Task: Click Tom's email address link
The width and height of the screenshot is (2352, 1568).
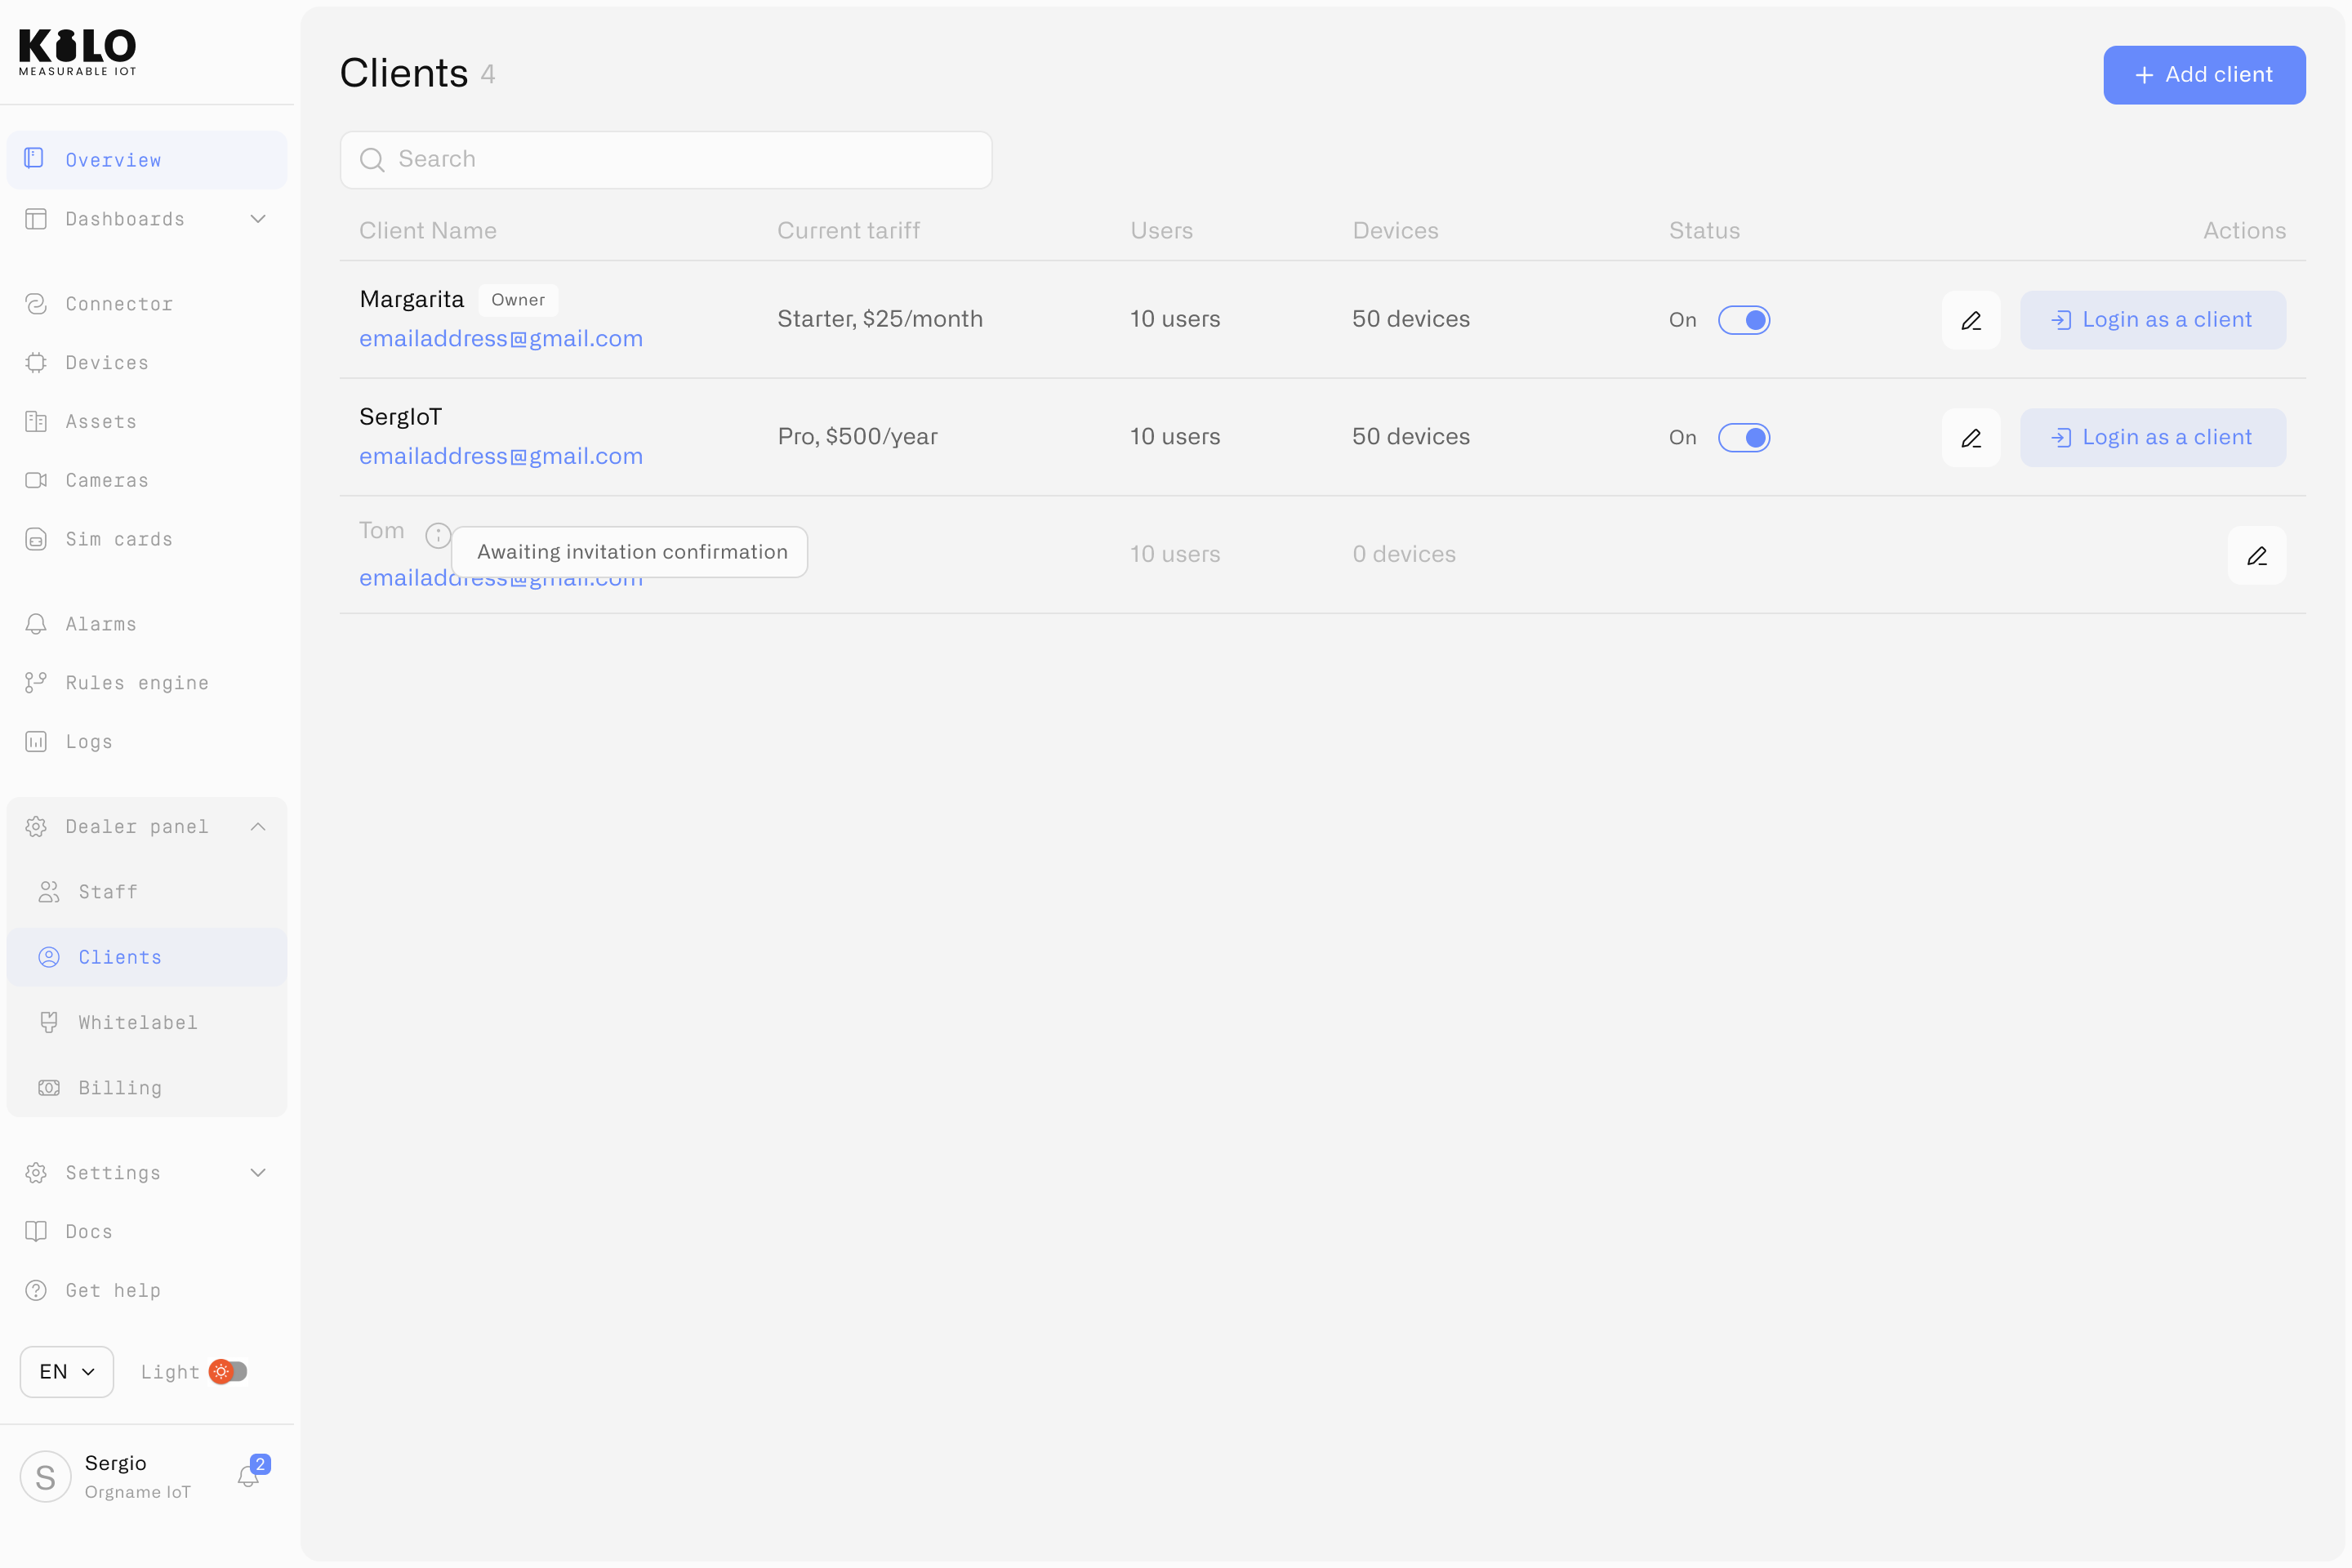Action: point(501,580)
